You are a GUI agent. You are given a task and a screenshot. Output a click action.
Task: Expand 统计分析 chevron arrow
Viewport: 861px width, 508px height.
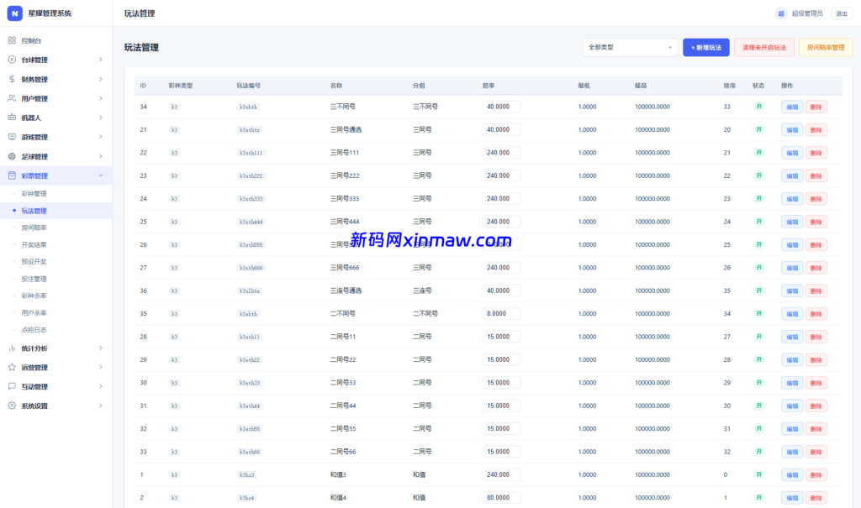(x=101, y=348)
